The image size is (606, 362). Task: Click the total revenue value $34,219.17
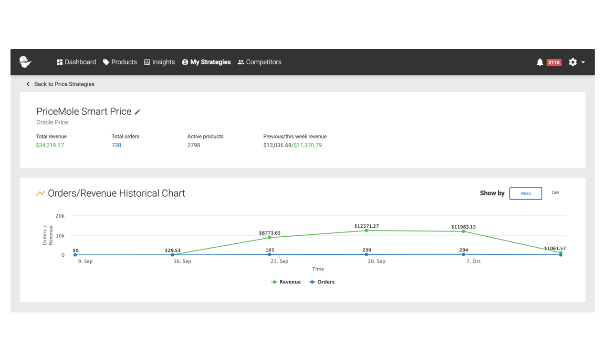click(x=50, y=145)
